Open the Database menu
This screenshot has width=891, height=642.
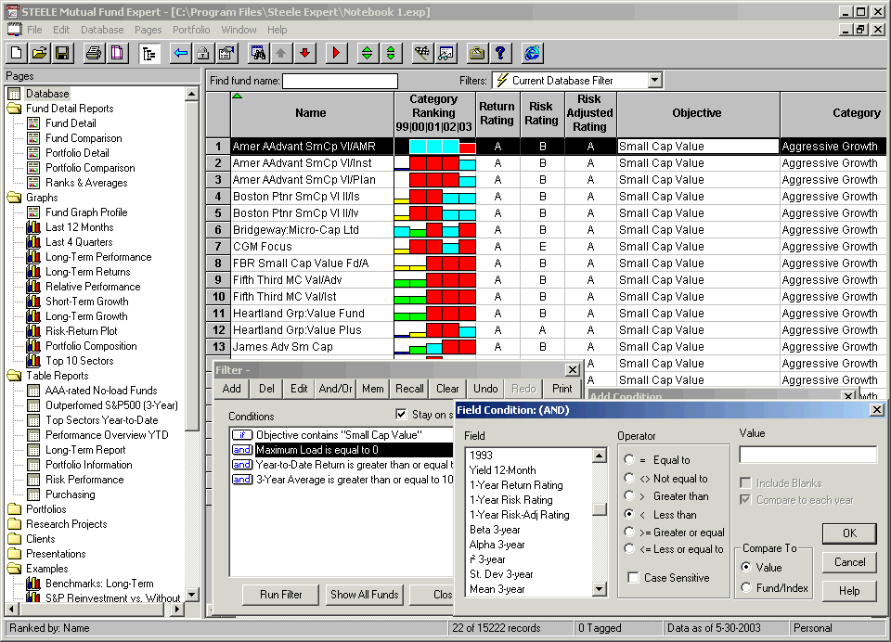click(102, 29)
